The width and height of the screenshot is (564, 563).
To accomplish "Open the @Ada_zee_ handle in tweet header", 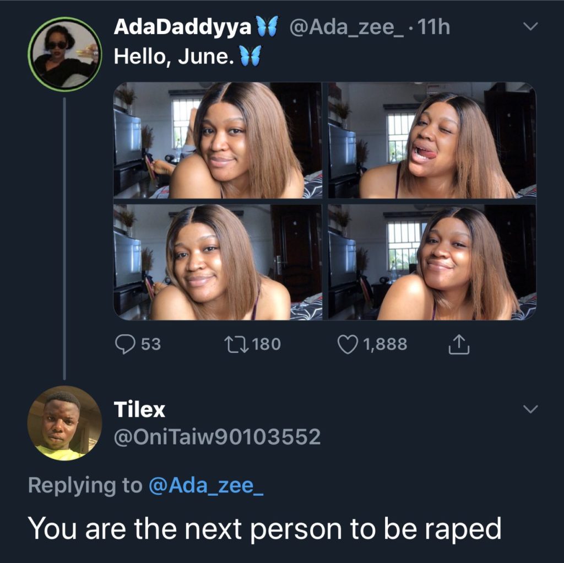I will (x=347, y=28).
